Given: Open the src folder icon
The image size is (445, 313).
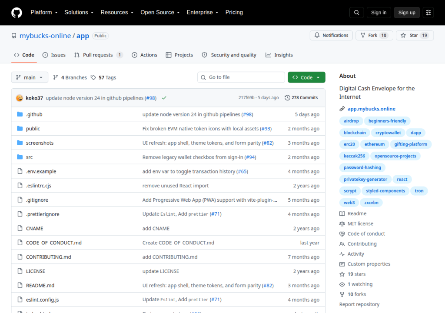Looking at the screenshot, I should coord(20,157).
